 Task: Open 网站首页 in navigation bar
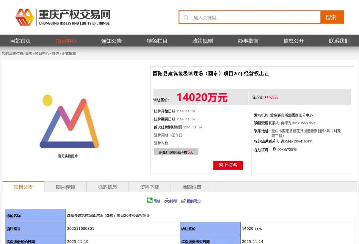(21, 41)
